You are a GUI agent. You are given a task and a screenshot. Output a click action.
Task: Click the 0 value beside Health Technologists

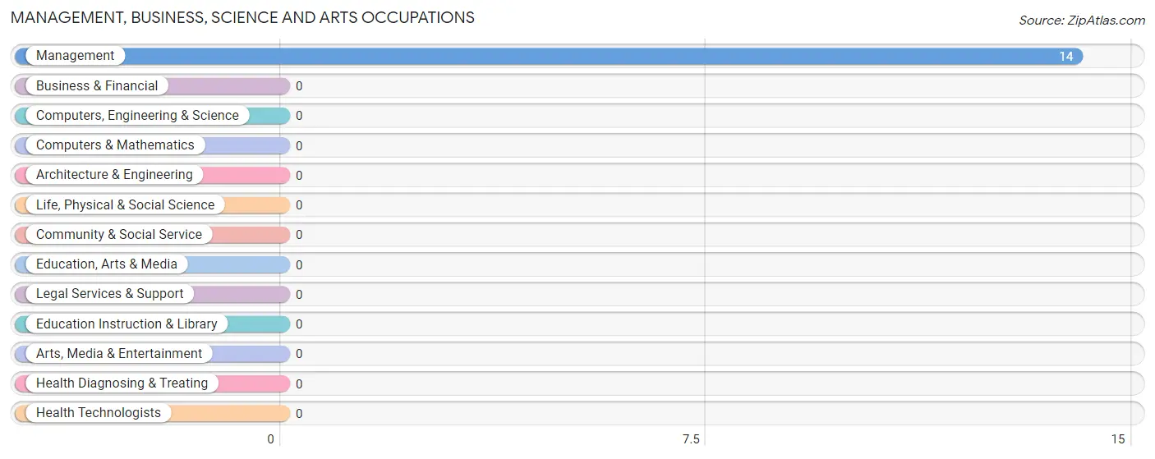pos(299,414)
